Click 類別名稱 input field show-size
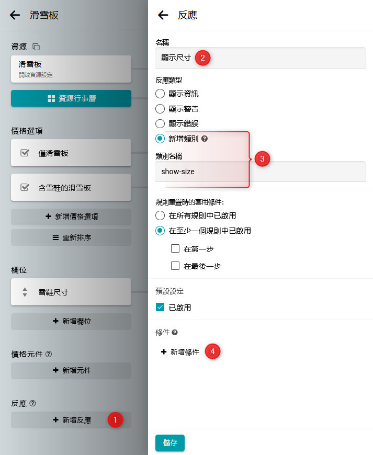 [260, 172]
